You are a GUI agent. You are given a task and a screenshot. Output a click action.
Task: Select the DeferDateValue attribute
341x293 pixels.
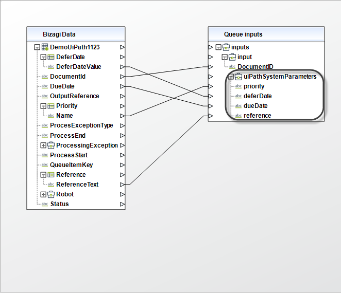tap(79, 67)
